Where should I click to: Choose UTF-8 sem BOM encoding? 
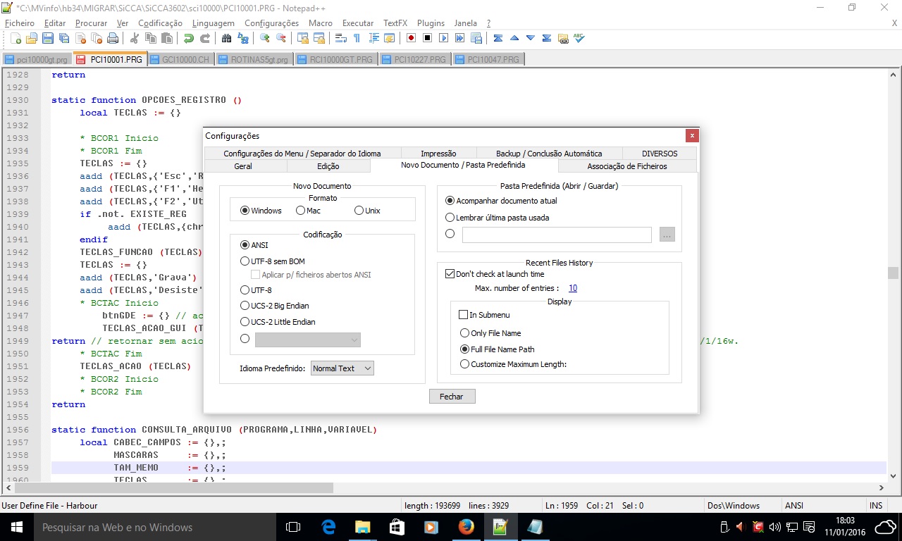[245, 261]
